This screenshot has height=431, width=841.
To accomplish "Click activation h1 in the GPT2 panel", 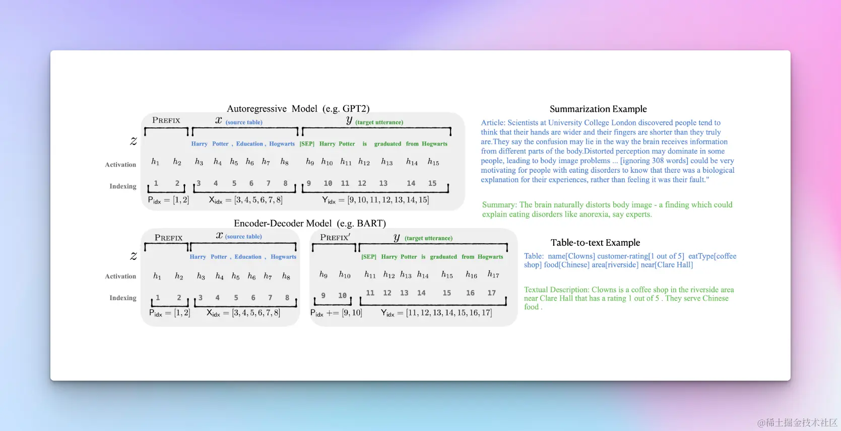I will coord(155,162).
